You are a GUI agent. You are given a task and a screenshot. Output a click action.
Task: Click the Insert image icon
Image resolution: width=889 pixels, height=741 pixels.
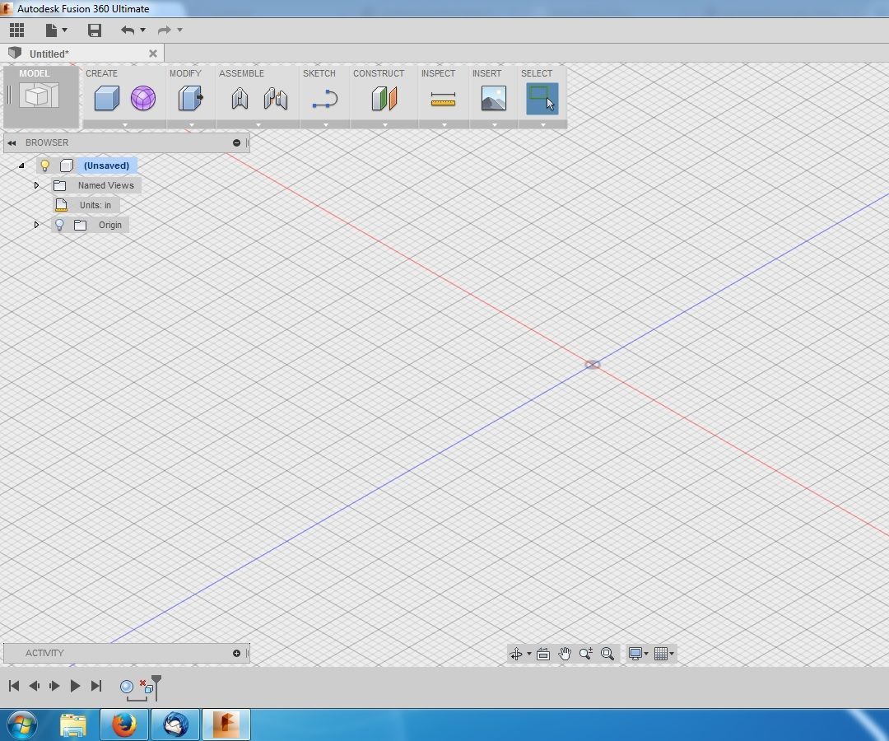(x=492, y=99)
